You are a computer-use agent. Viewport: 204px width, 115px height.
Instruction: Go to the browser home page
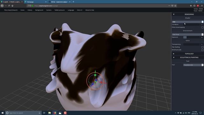click(x=12, y=6)
